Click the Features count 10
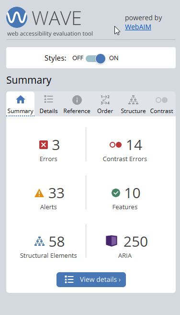This screenshot has height=315, width=180. click(133, 193)
